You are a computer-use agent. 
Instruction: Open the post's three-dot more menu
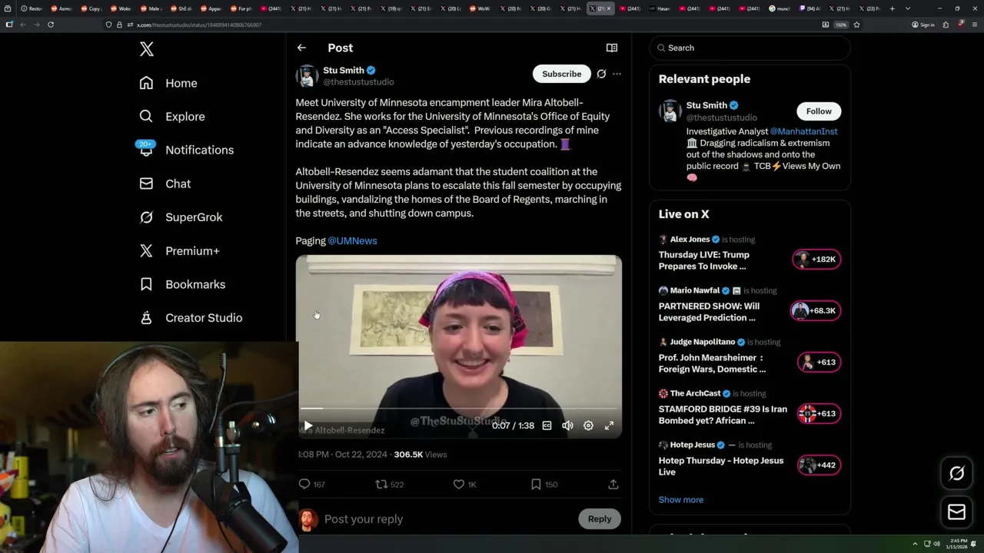point(617,74)
